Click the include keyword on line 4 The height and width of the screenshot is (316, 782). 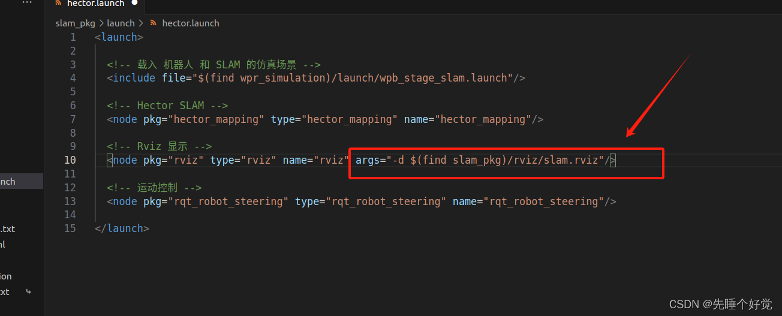tap(134, 78)
